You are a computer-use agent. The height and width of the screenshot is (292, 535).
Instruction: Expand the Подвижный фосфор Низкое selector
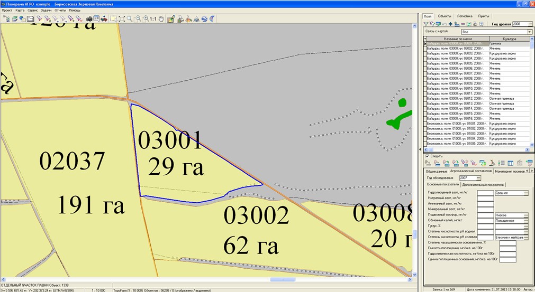point(526,215)
